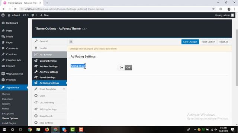Screen dimensions: 238x133
Task: Open the Background submenu link
Action: pos(8,113)
